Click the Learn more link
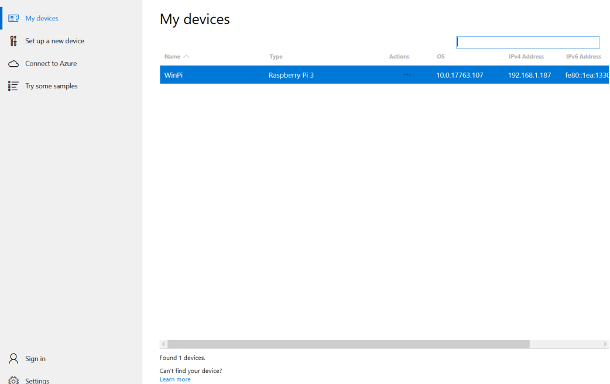The width and height of the screenshot is (610, 384). point(175,379)
